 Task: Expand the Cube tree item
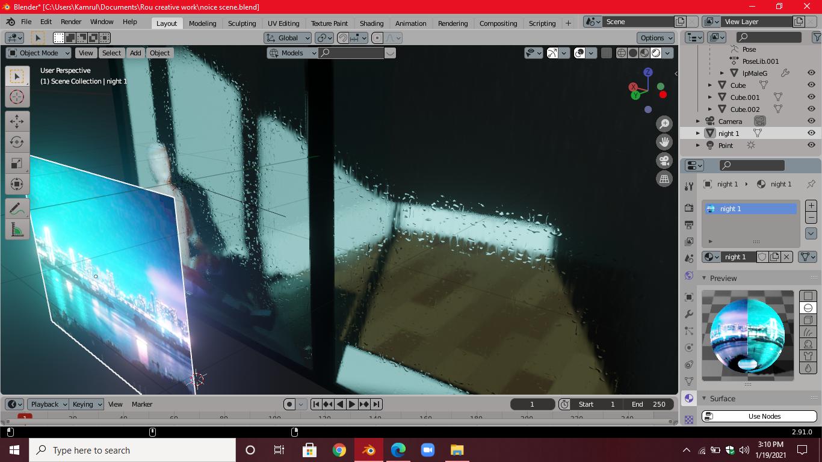coord(710,85)
